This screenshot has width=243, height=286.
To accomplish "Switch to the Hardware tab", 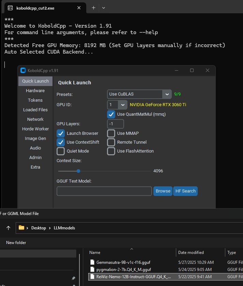I will (35, 91).
